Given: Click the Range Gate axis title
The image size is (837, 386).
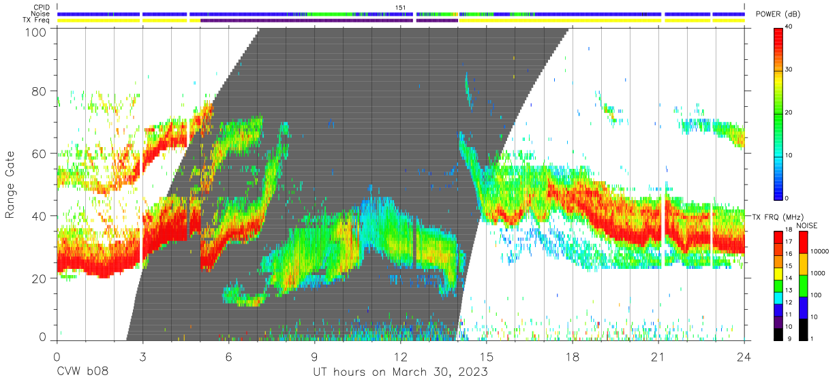Looking at the screenshot, I should click(x=10, y=184).
